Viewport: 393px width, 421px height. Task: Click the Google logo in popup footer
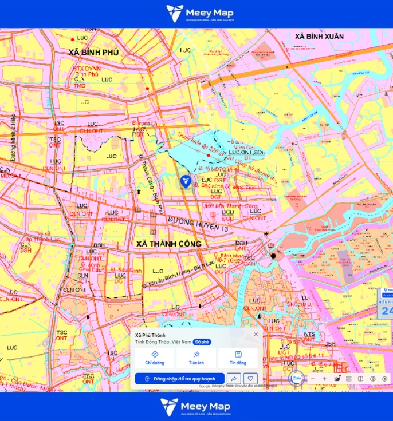point(205,386)
